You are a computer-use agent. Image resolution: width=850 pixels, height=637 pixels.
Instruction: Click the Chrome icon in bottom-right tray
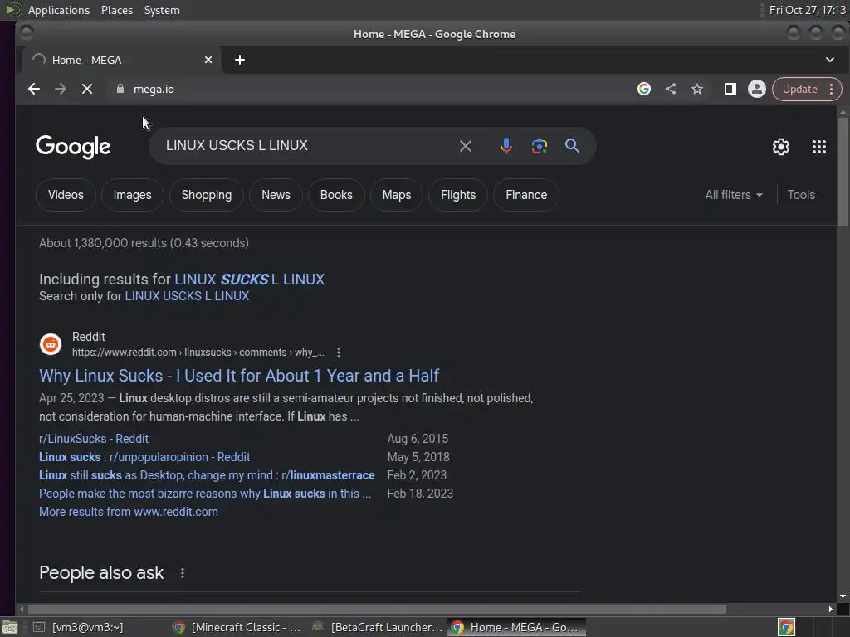point(786,627)
